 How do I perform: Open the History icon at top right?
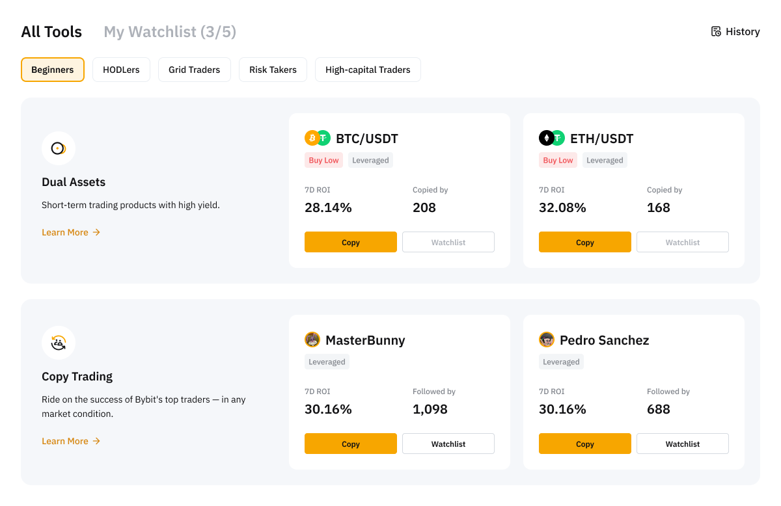716,31
